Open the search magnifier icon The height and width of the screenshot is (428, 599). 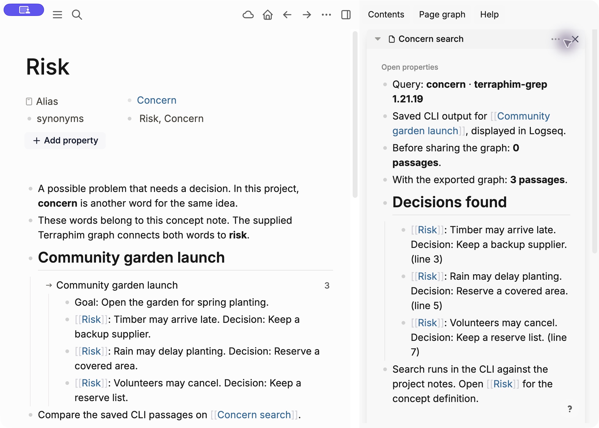point(77,15)
